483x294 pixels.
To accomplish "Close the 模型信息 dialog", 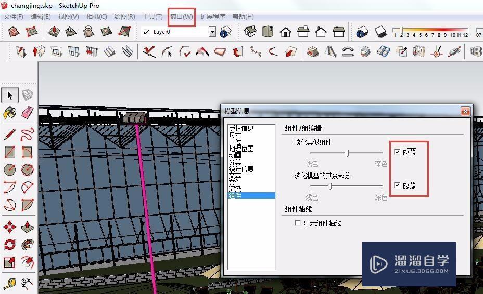I will 465,111.
